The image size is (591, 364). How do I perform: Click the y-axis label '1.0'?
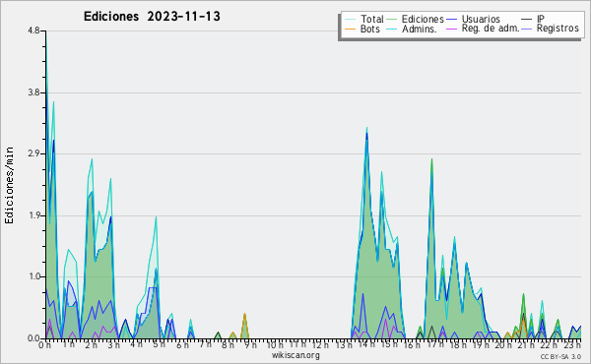[x=33, y=276]
